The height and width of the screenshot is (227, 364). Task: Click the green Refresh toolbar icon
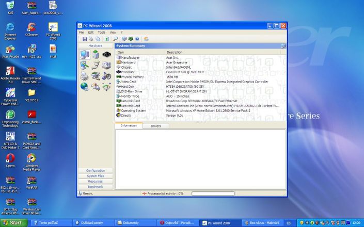click(106, 39)
